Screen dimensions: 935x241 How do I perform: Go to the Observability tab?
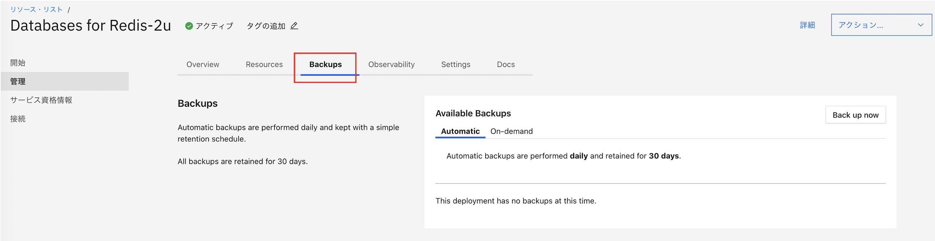pos(391,65)
